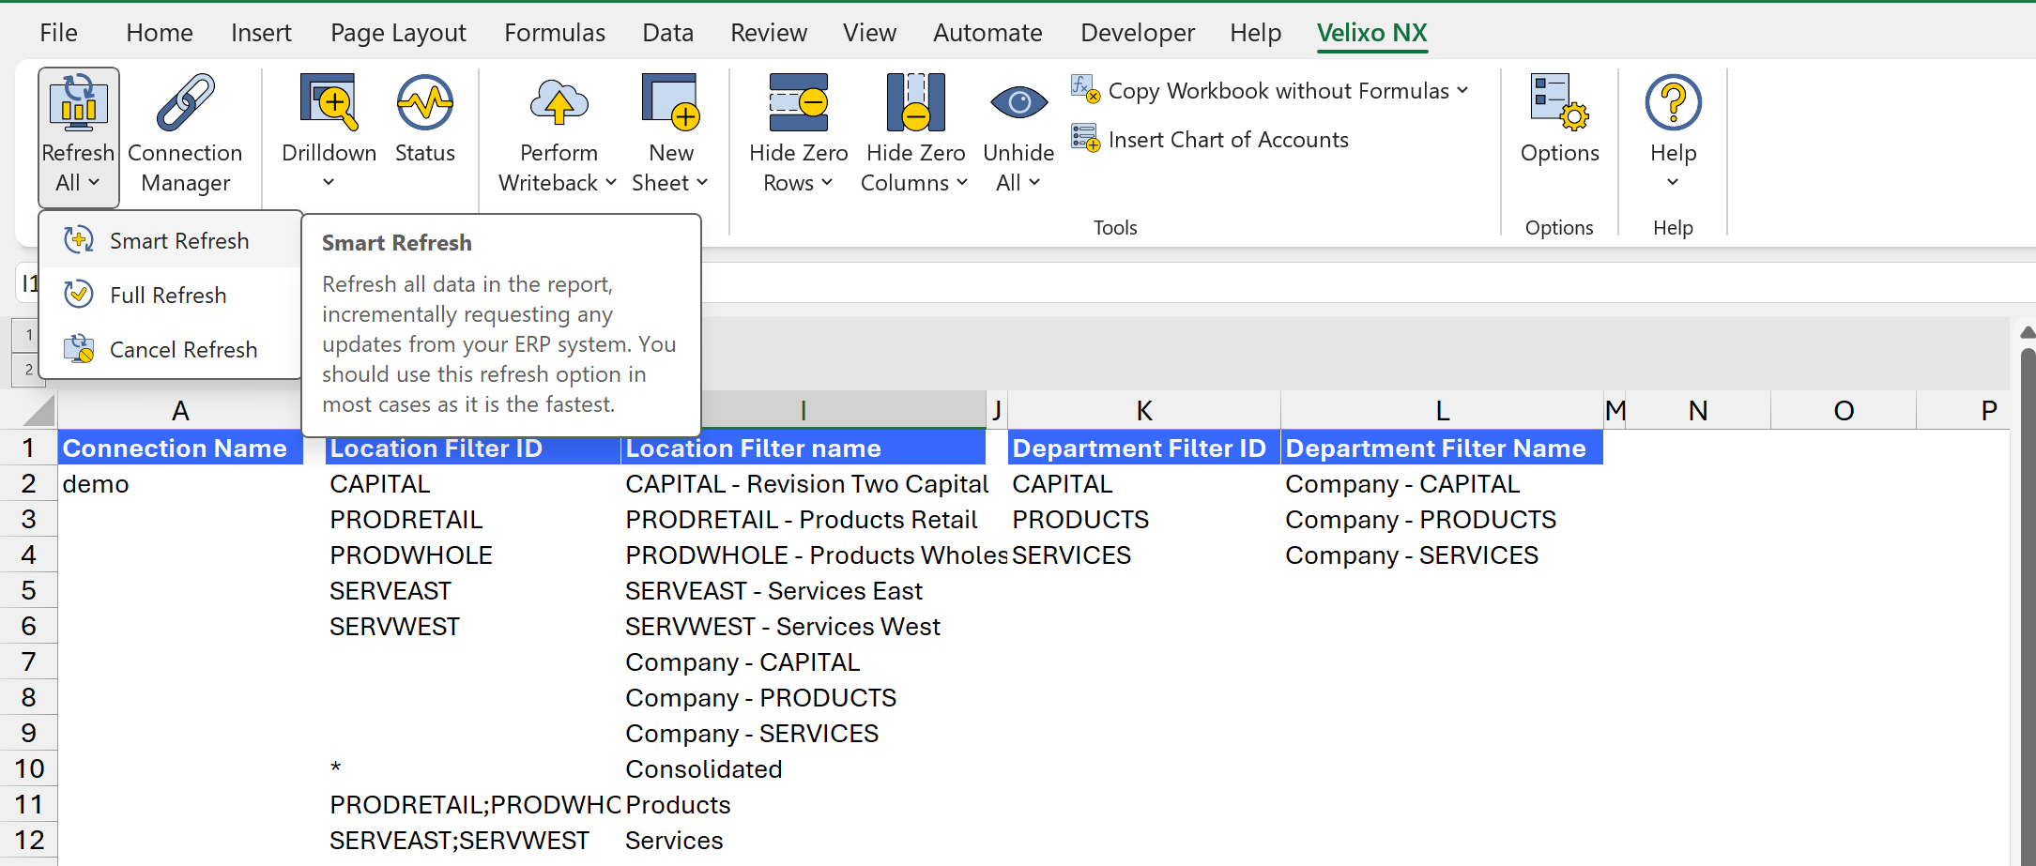
Task: Expand the New Sheet dropdown
Action: click(x=701, y=182)
